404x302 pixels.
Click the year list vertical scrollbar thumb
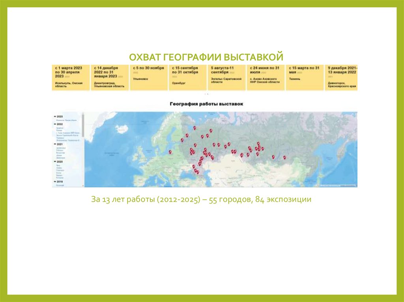pos(83,126)
